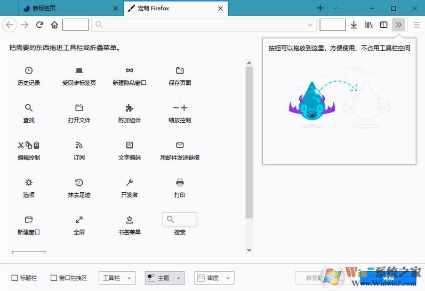Screen dimensions: 425x291
Task: Click the 订阅 RSS feed icon
Action: 79,145
